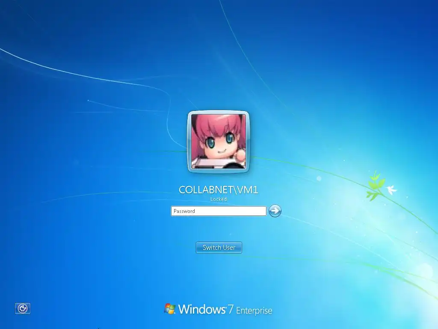Viewport: 438px width, 329px height.
Task: Click the Switch User button
Action: point(219,247)
